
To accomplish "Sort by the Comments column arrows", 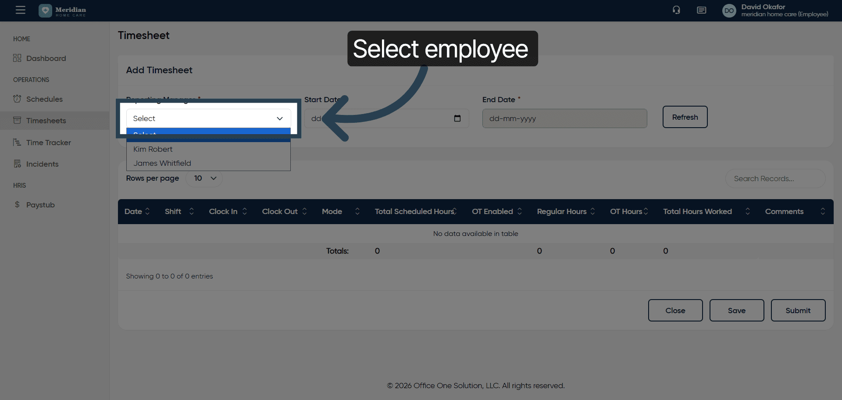I will click(822, 211).
